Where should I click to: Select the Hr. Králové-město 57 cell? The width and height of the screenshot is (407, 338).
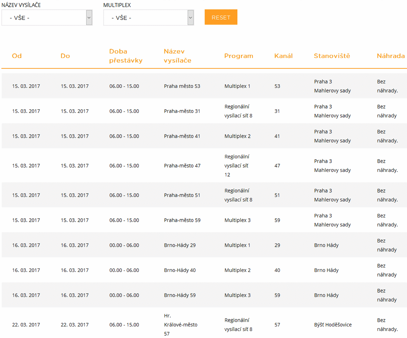pyautogui.click(x=180, y=325)
